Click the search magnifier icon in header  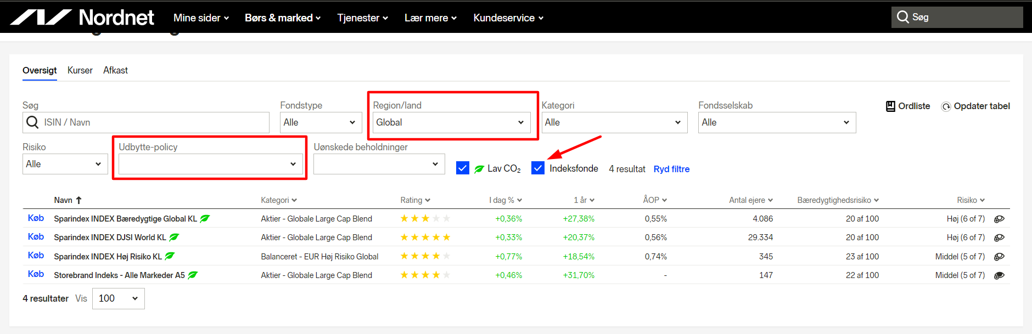pyautogui.click(x=902, y=17)
